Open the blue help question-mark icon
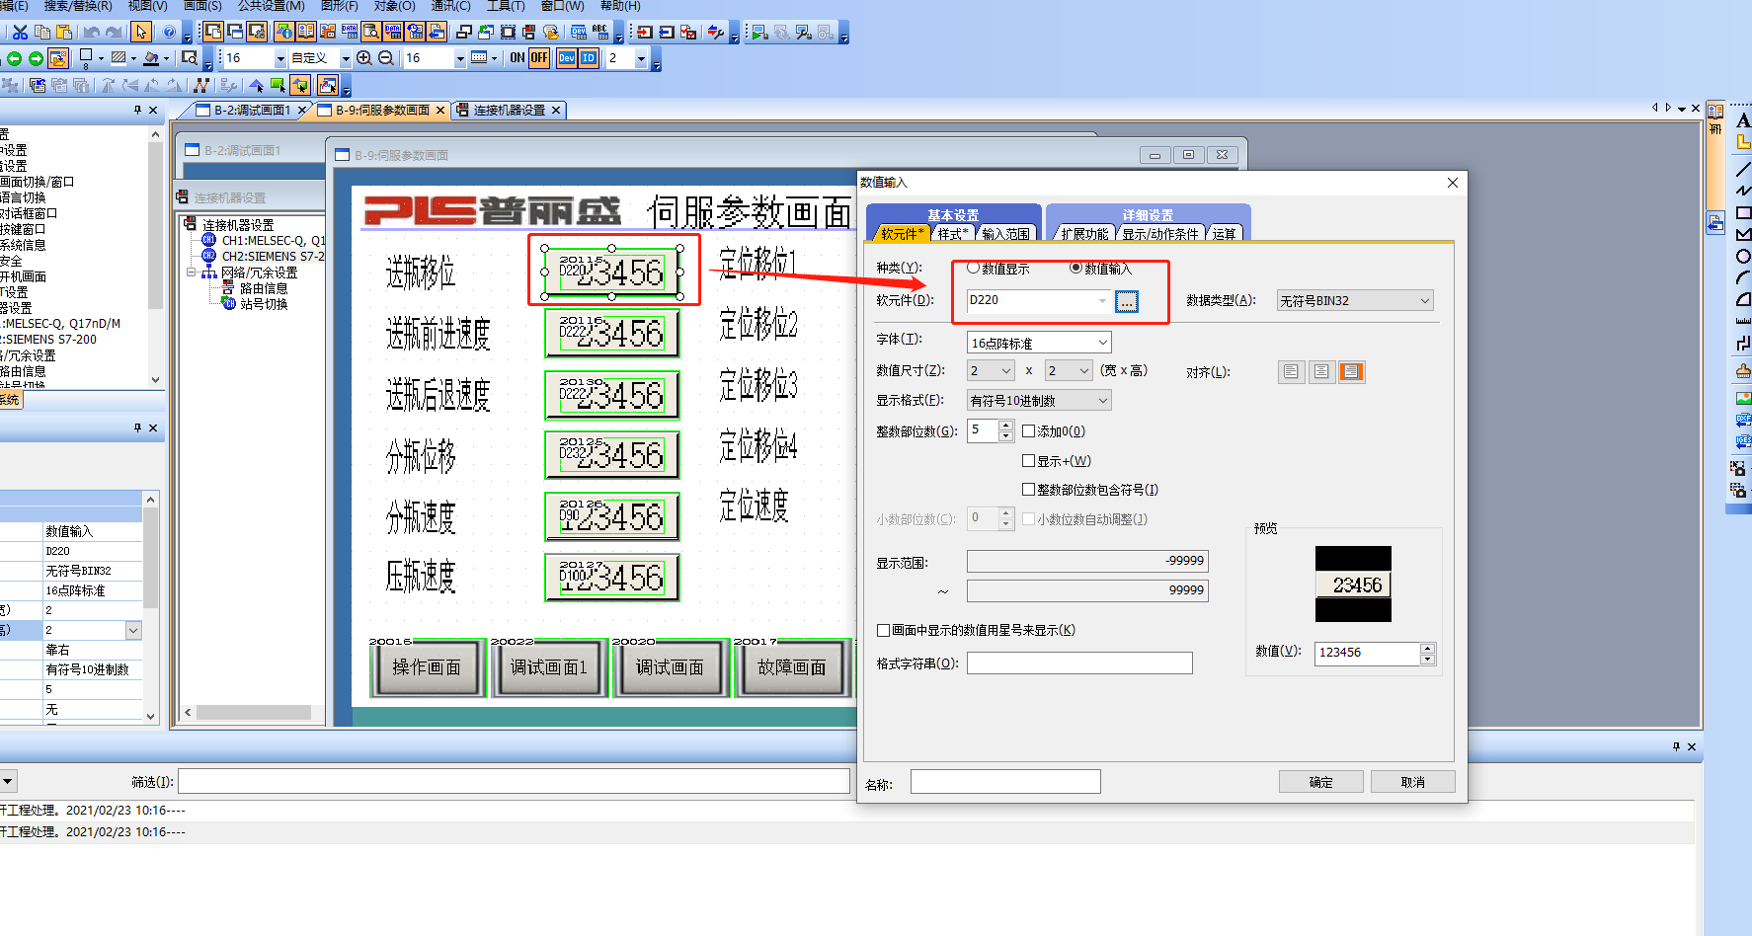 click(169, 32)
